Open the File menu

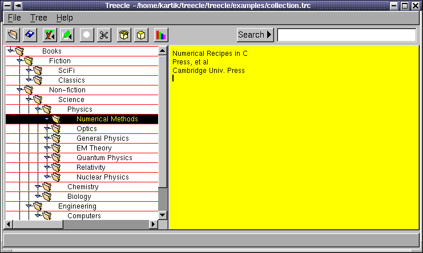(x=14, y=18)
